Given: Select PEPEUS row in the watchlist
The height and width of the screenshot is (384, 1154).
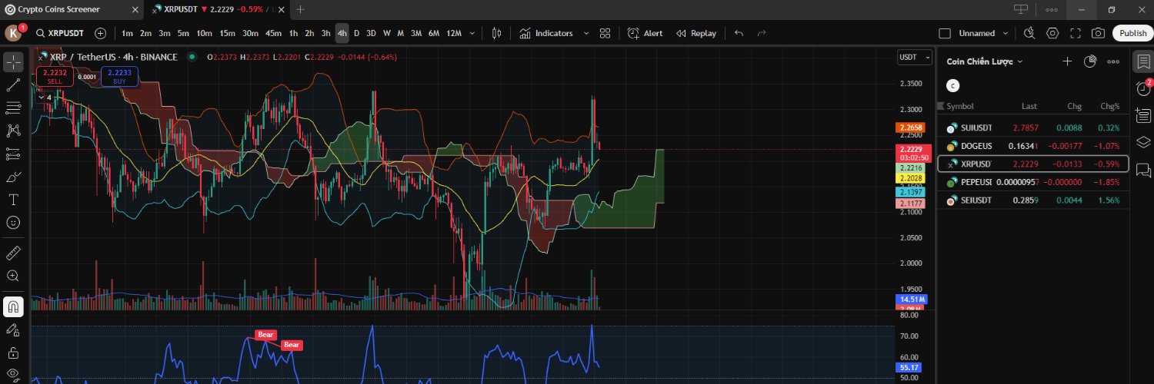Looking at the screenshot, I should tap(1032, 182).
